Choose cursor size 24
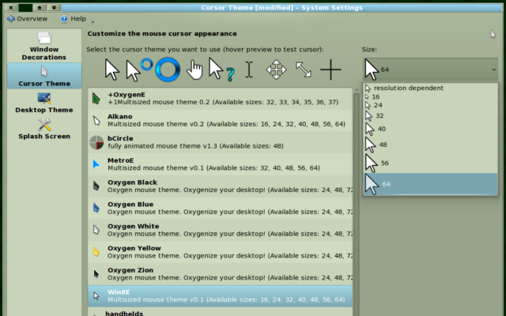Image resolution: width=506 pixels, height=316 pixels. pos(430,105)
